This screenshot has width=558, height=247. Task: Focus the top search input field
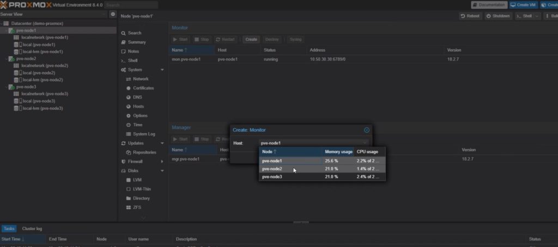131,5
